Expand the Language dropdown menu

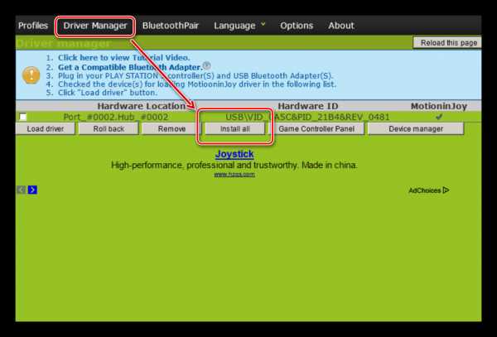239,26
